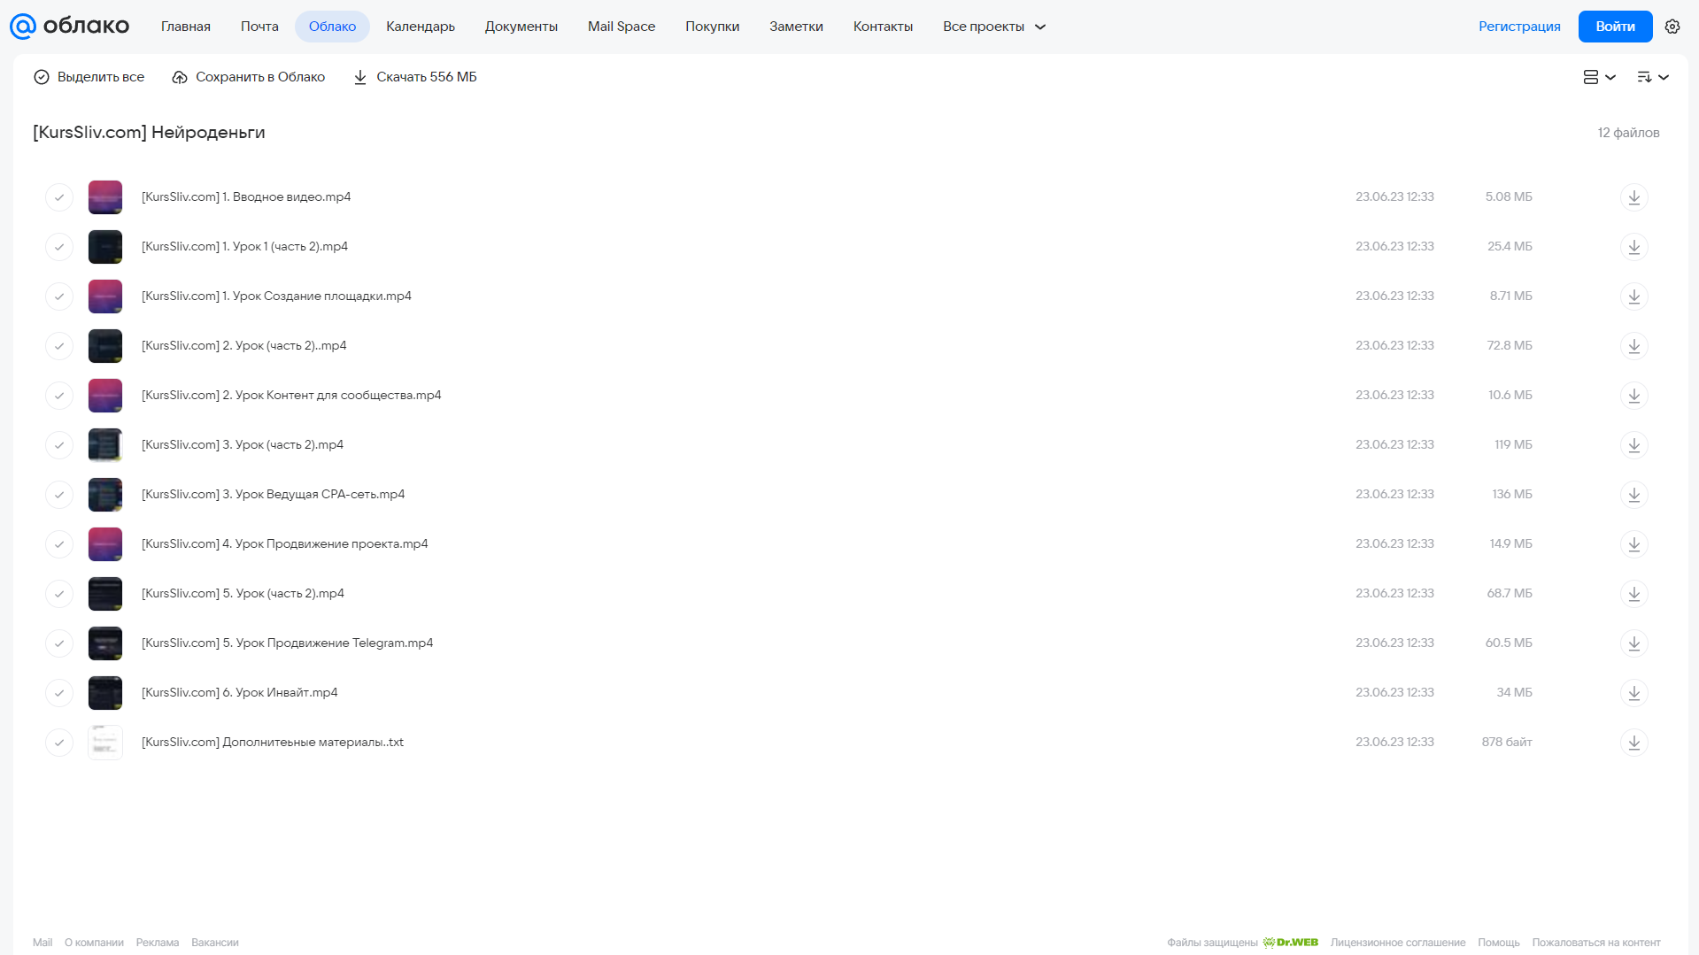
Task: Open thumbnail of 5. Урок (часть 2).mp4
Action: 105,594
